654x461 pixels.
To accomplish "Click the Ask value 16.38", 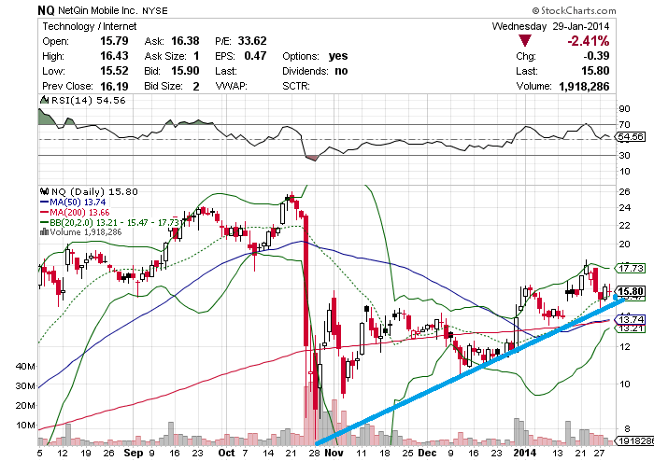I will [x=185, y=41].
